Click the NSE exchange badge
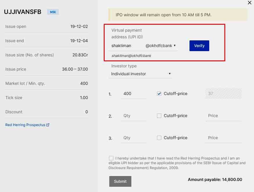The width and height of the screenshot is (254, 192). coord(53,12)
